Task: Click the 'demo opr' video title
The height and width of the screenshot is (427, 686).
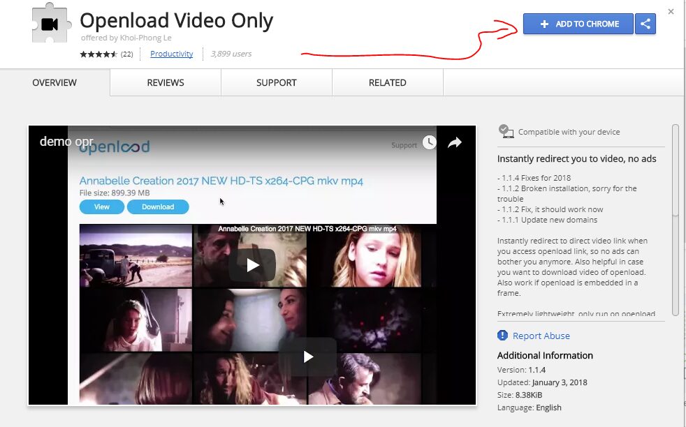Action: tap(66, 141)
